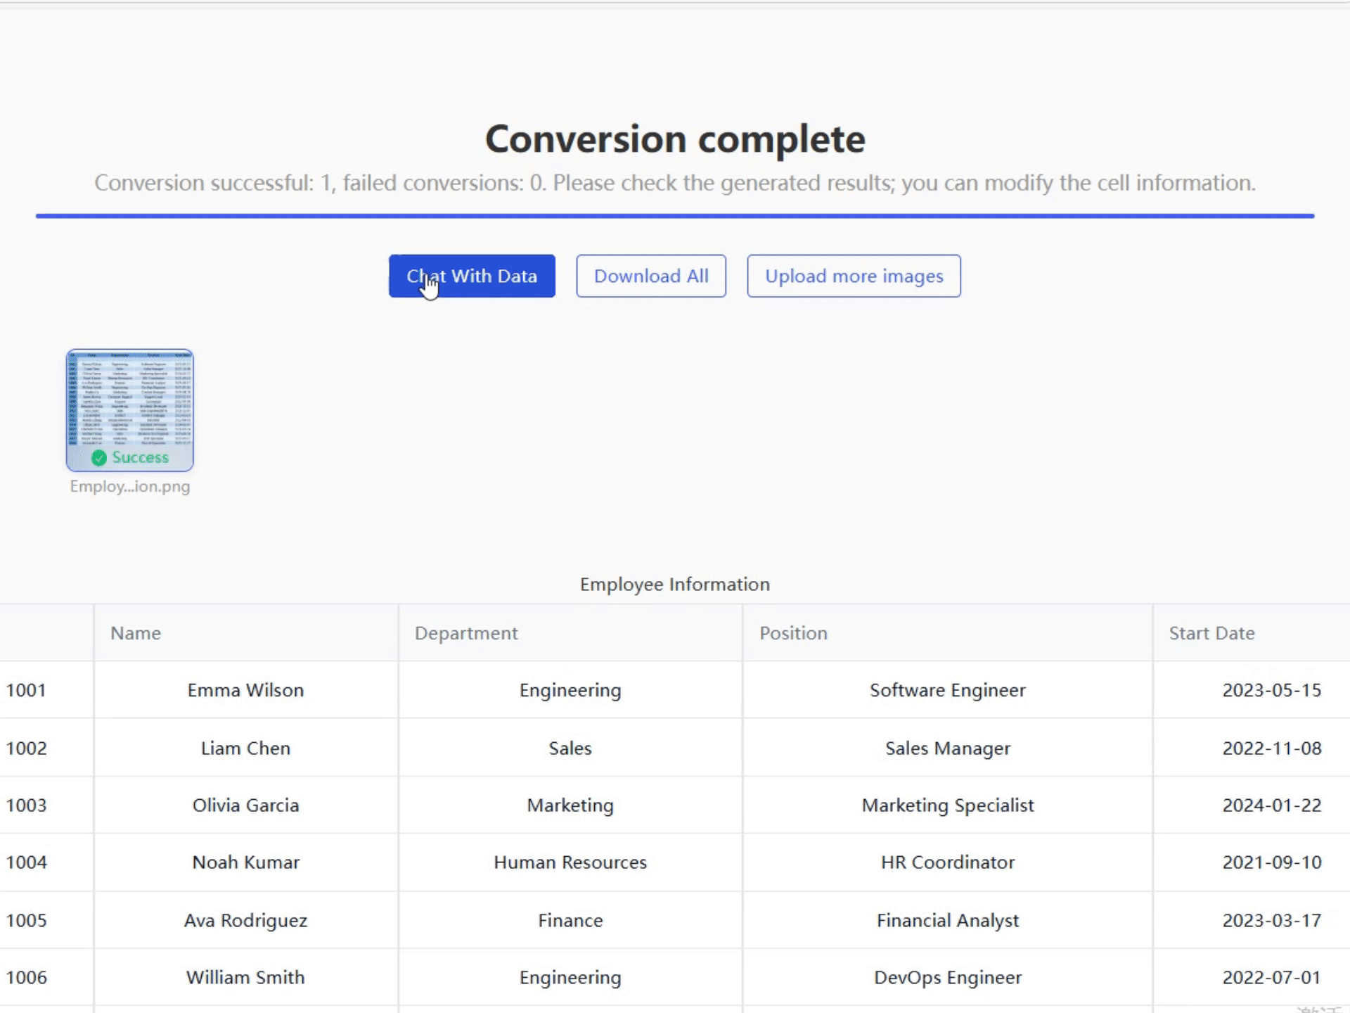Select the Liam Chen name cell
1350x1013 pixels.
[x=245, y=748]
